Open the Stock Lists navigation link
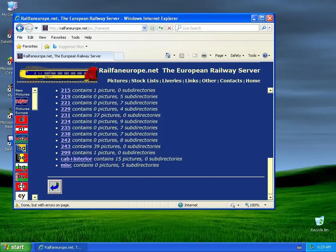Screen dimensions: 336x252 [x=145, y=81]
